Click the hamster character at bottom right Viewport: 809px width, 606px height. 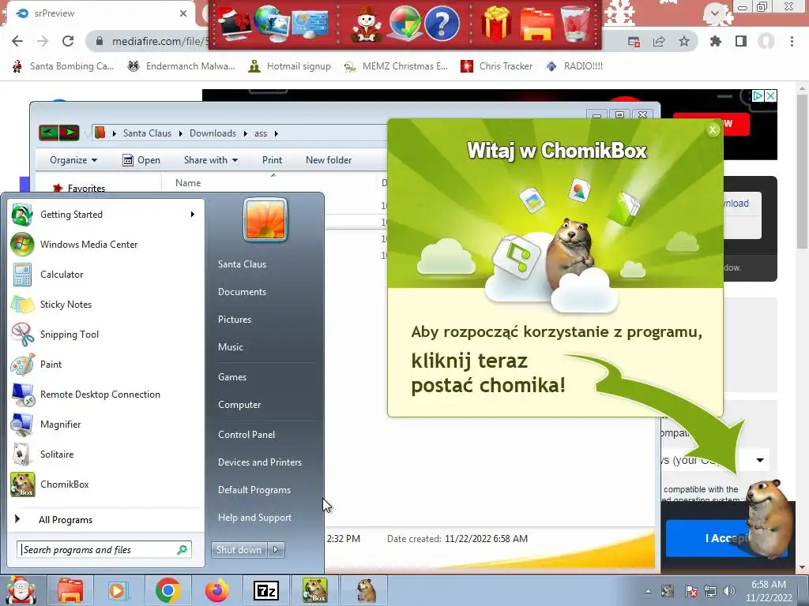(x=769, y=518)
